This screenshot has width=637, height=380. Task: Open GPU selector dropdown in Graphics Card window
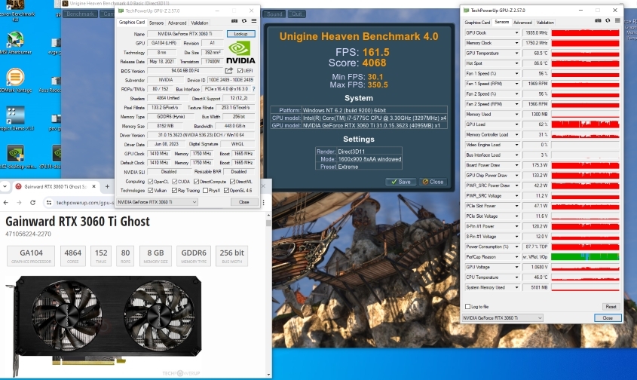pyautogui.click(x=157, y=202)
